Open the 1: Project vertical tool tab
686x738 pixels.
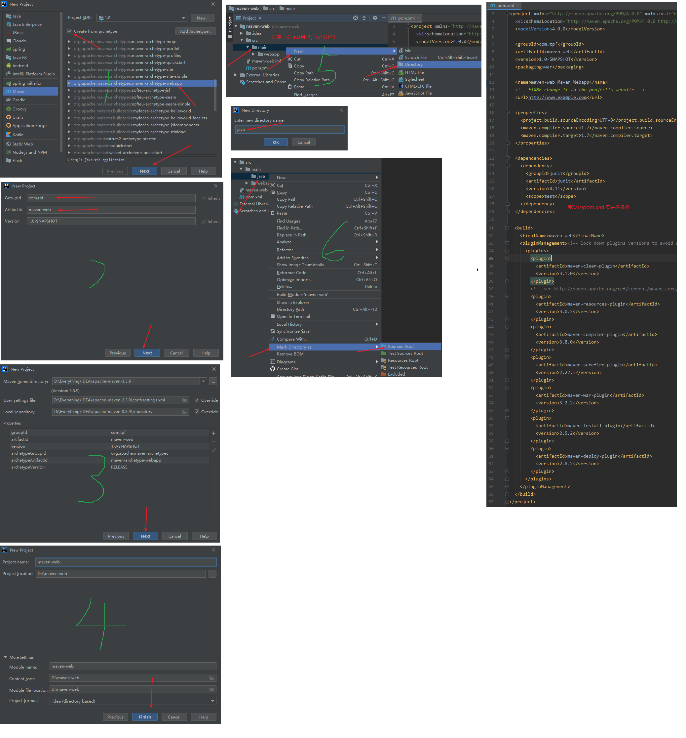pyautogui.click(x=230, y=27)
